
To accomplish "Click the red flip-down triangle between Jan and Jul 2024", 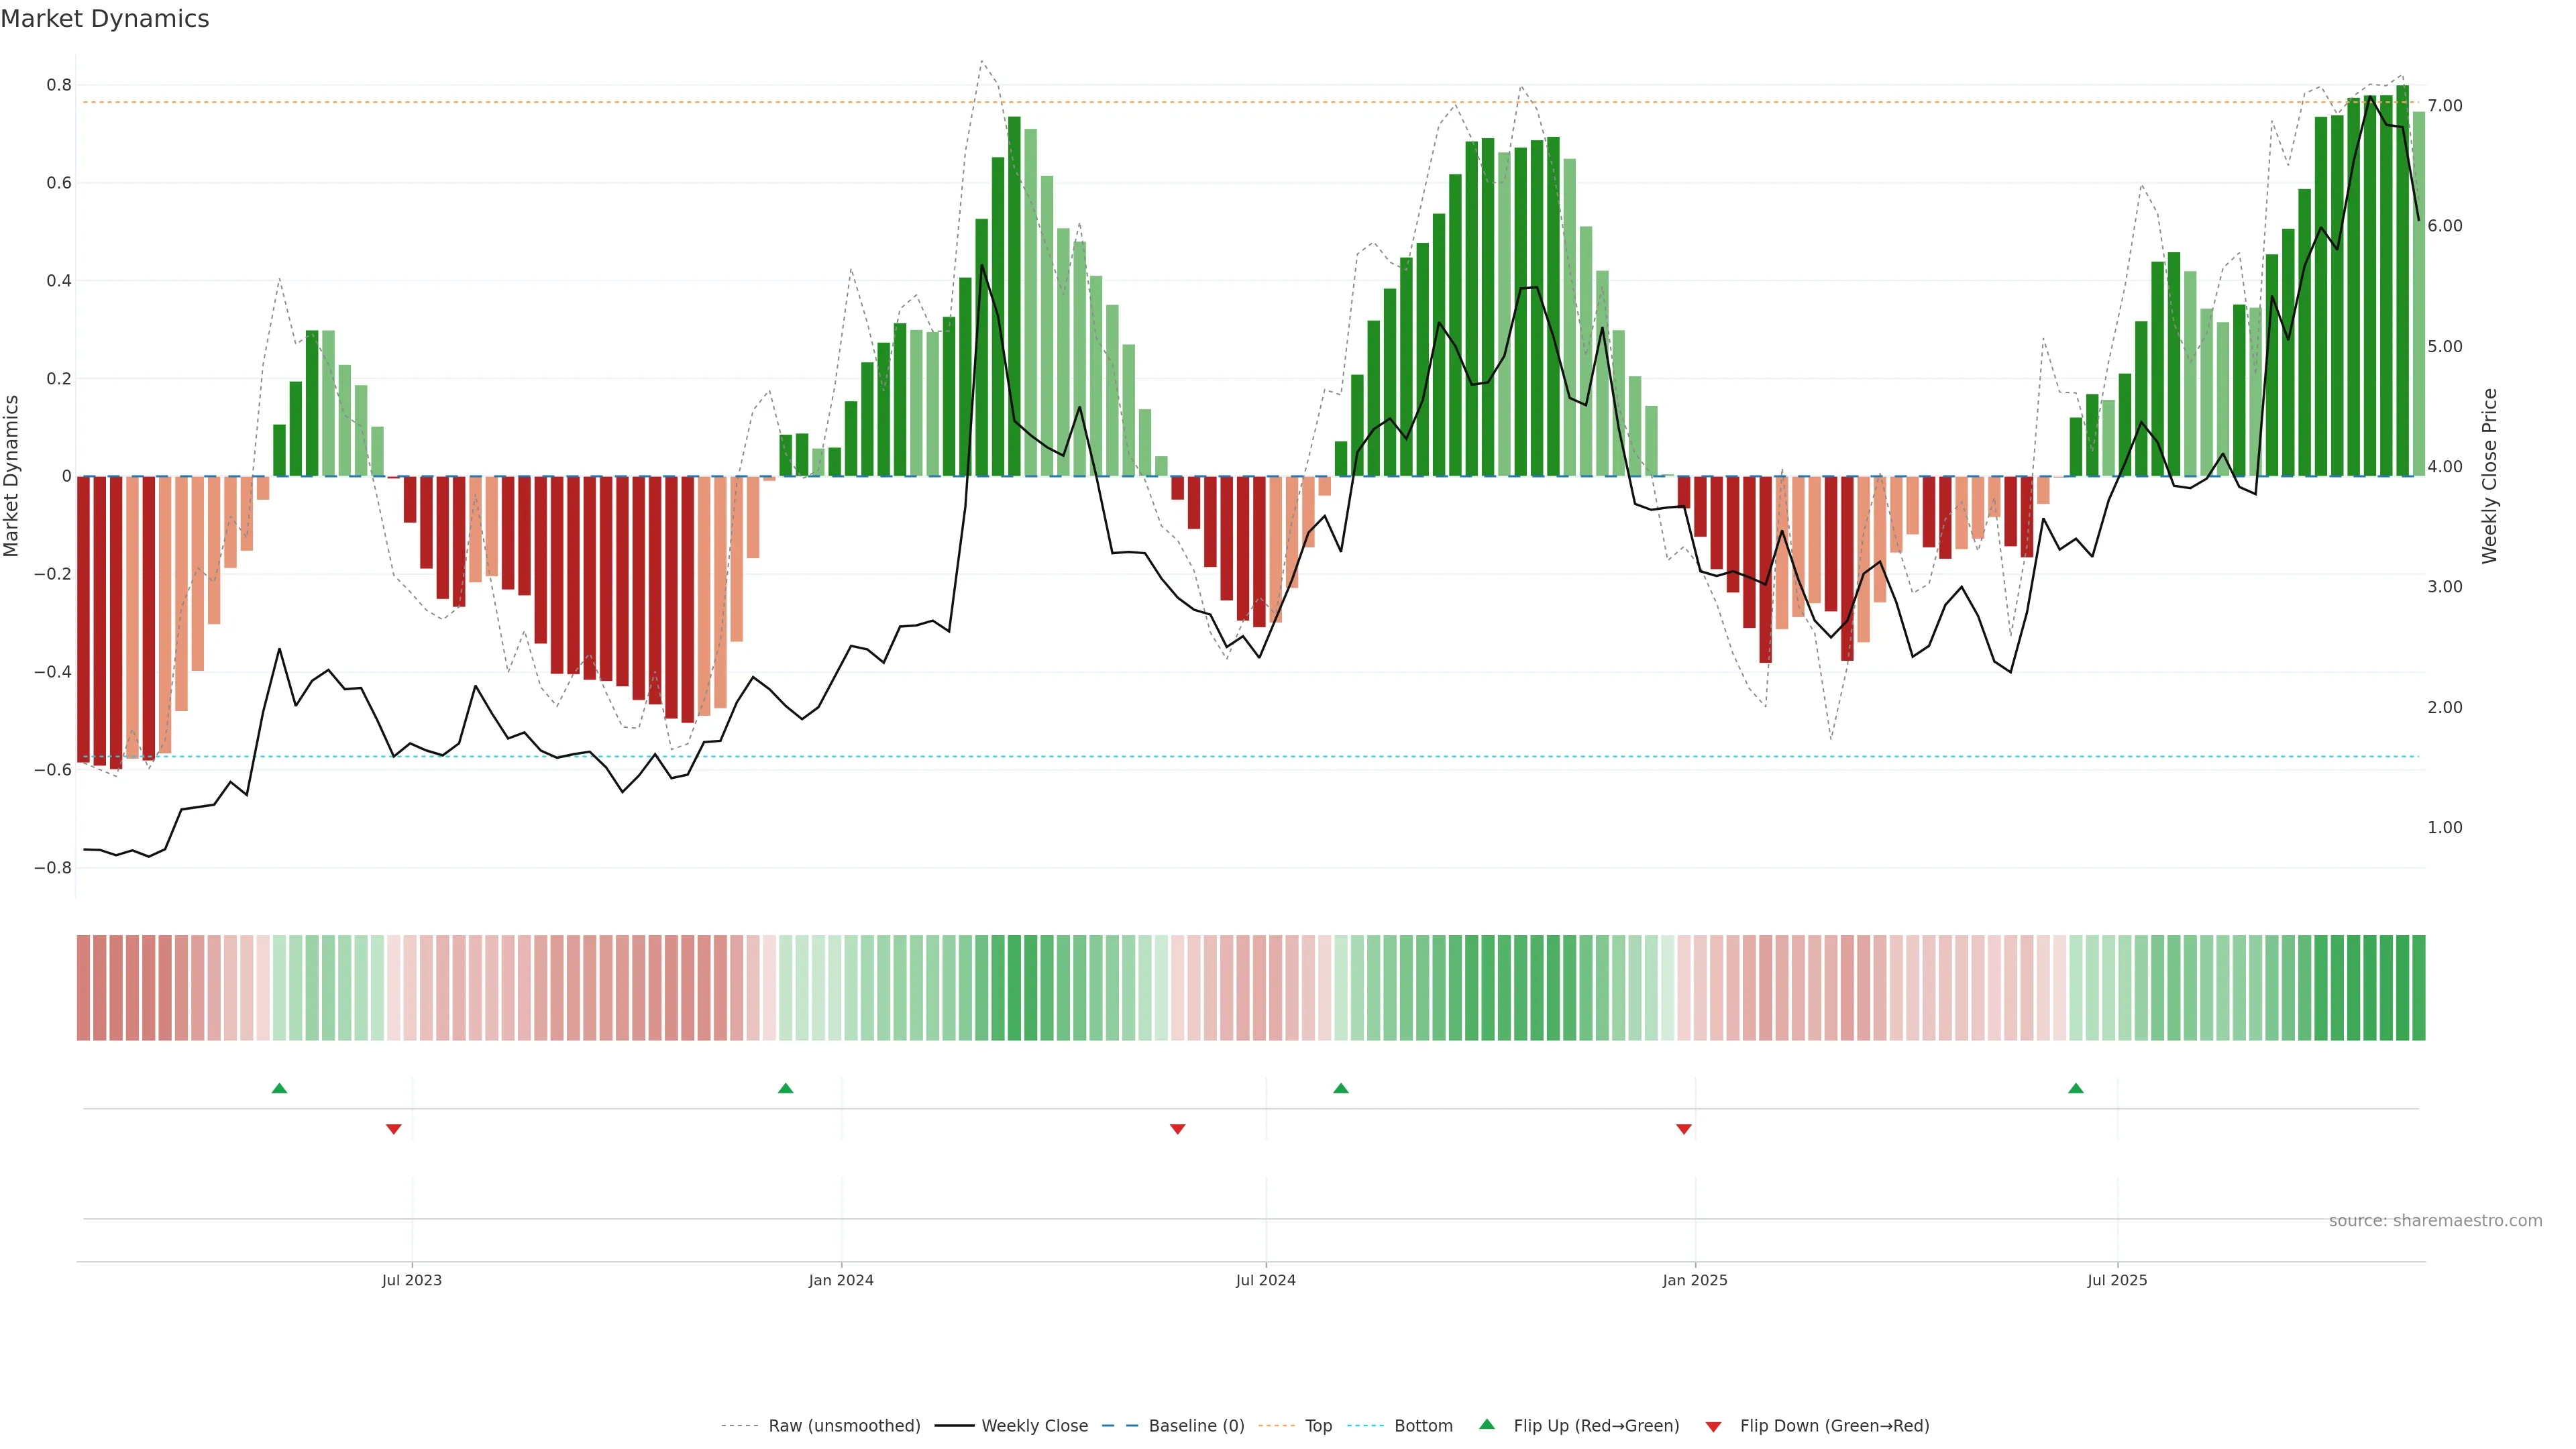I will coord(1177,1129).
